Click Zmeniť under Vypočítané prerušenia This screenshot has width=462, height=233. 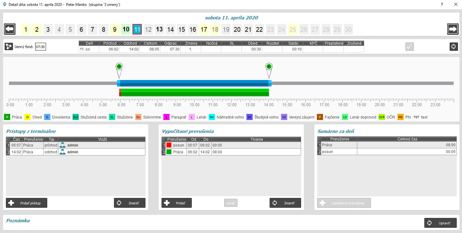click(x=285, y=203)
